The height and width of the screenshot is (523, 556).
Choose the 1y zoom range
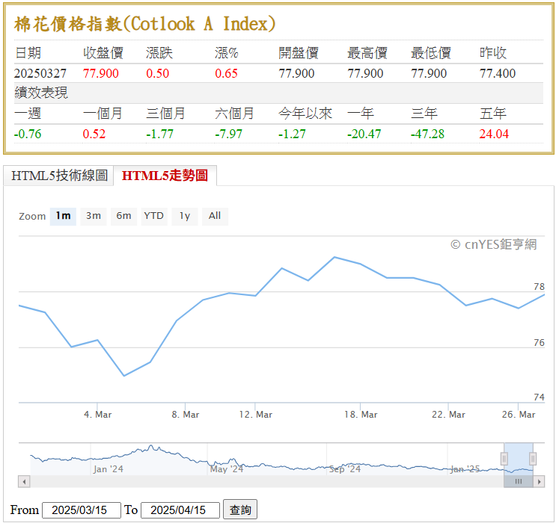(184, 216)
